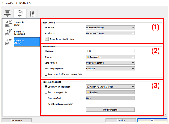
Task: Switch to Scanning from Operation Panel tab
Action: pyautogui.click(x=20, y=13)
